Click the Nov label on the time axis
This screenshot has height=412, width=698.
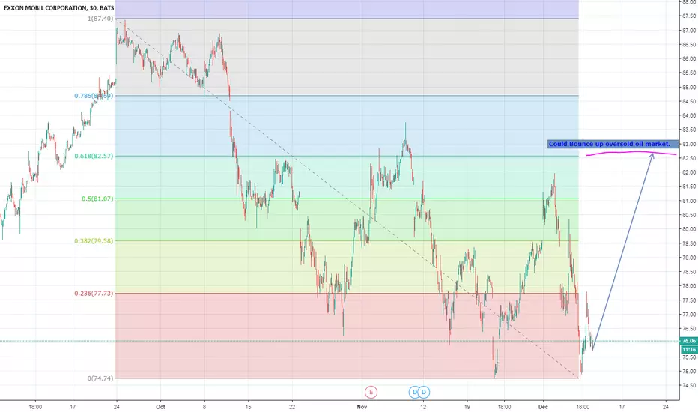click(362, 407)
